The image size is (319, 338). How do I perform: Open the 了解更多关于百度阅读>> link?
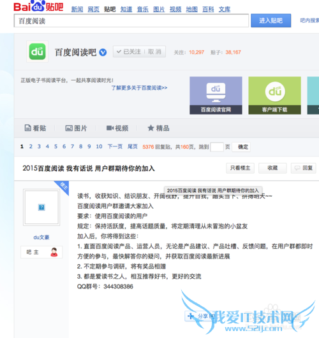pyautogui.click(x=139, y=88)
